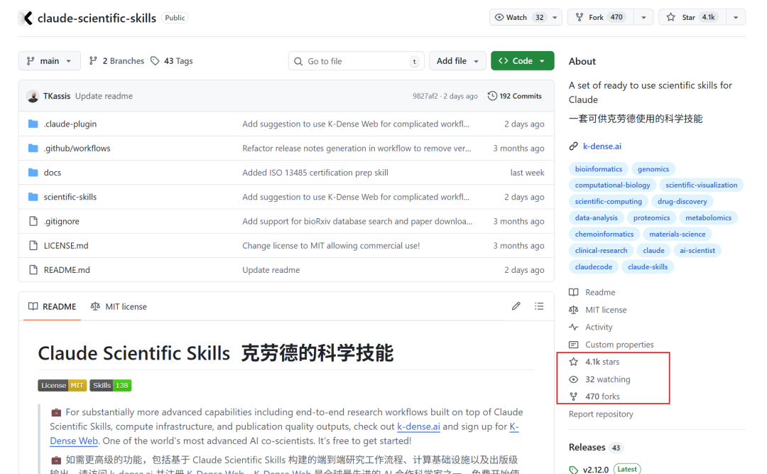Click the repository logo icon beside claude-scientific-skills
This screenshot has height=474, width=767.
(x=26, y=18)
